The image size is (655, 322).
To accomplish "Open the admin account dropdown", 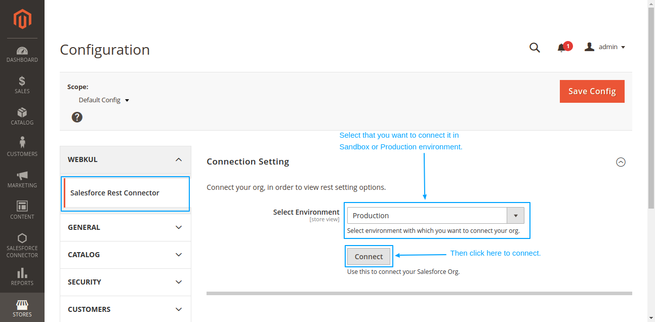I will point(605,47).
